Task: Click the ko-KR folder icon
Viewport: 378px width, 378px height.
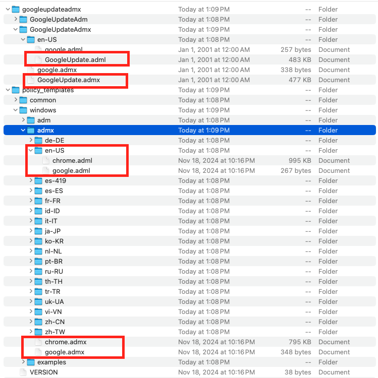Action: coord(38,241)
